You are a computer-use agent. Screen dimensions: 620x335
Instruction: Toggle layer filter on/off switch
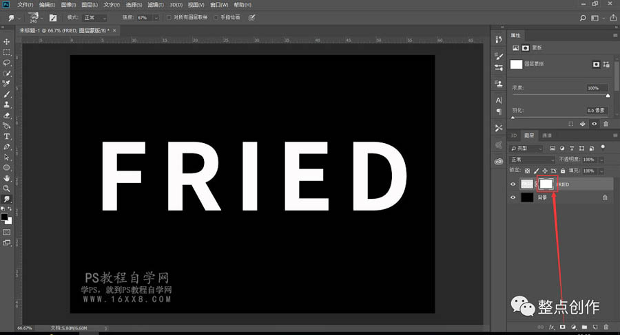[603, 147]
